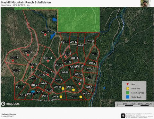Screen dimensions: 154x119
Task: Click the sold star marker under LOT-18
Action: click(48, 61)
